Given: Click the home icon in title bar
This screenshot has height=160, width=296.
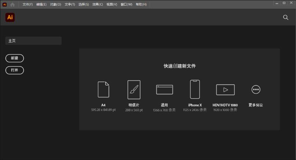Looking at the screenshot, I should tap(12, 4).
